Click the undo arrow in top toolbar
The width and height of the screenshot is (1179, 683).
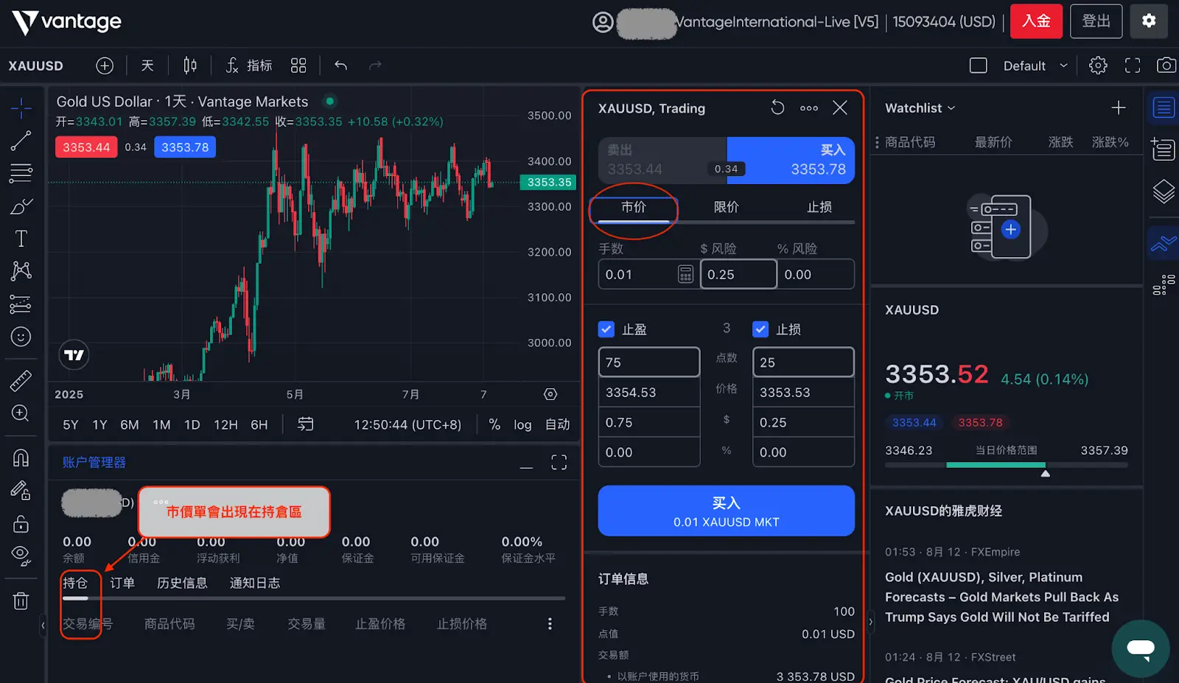340,66
